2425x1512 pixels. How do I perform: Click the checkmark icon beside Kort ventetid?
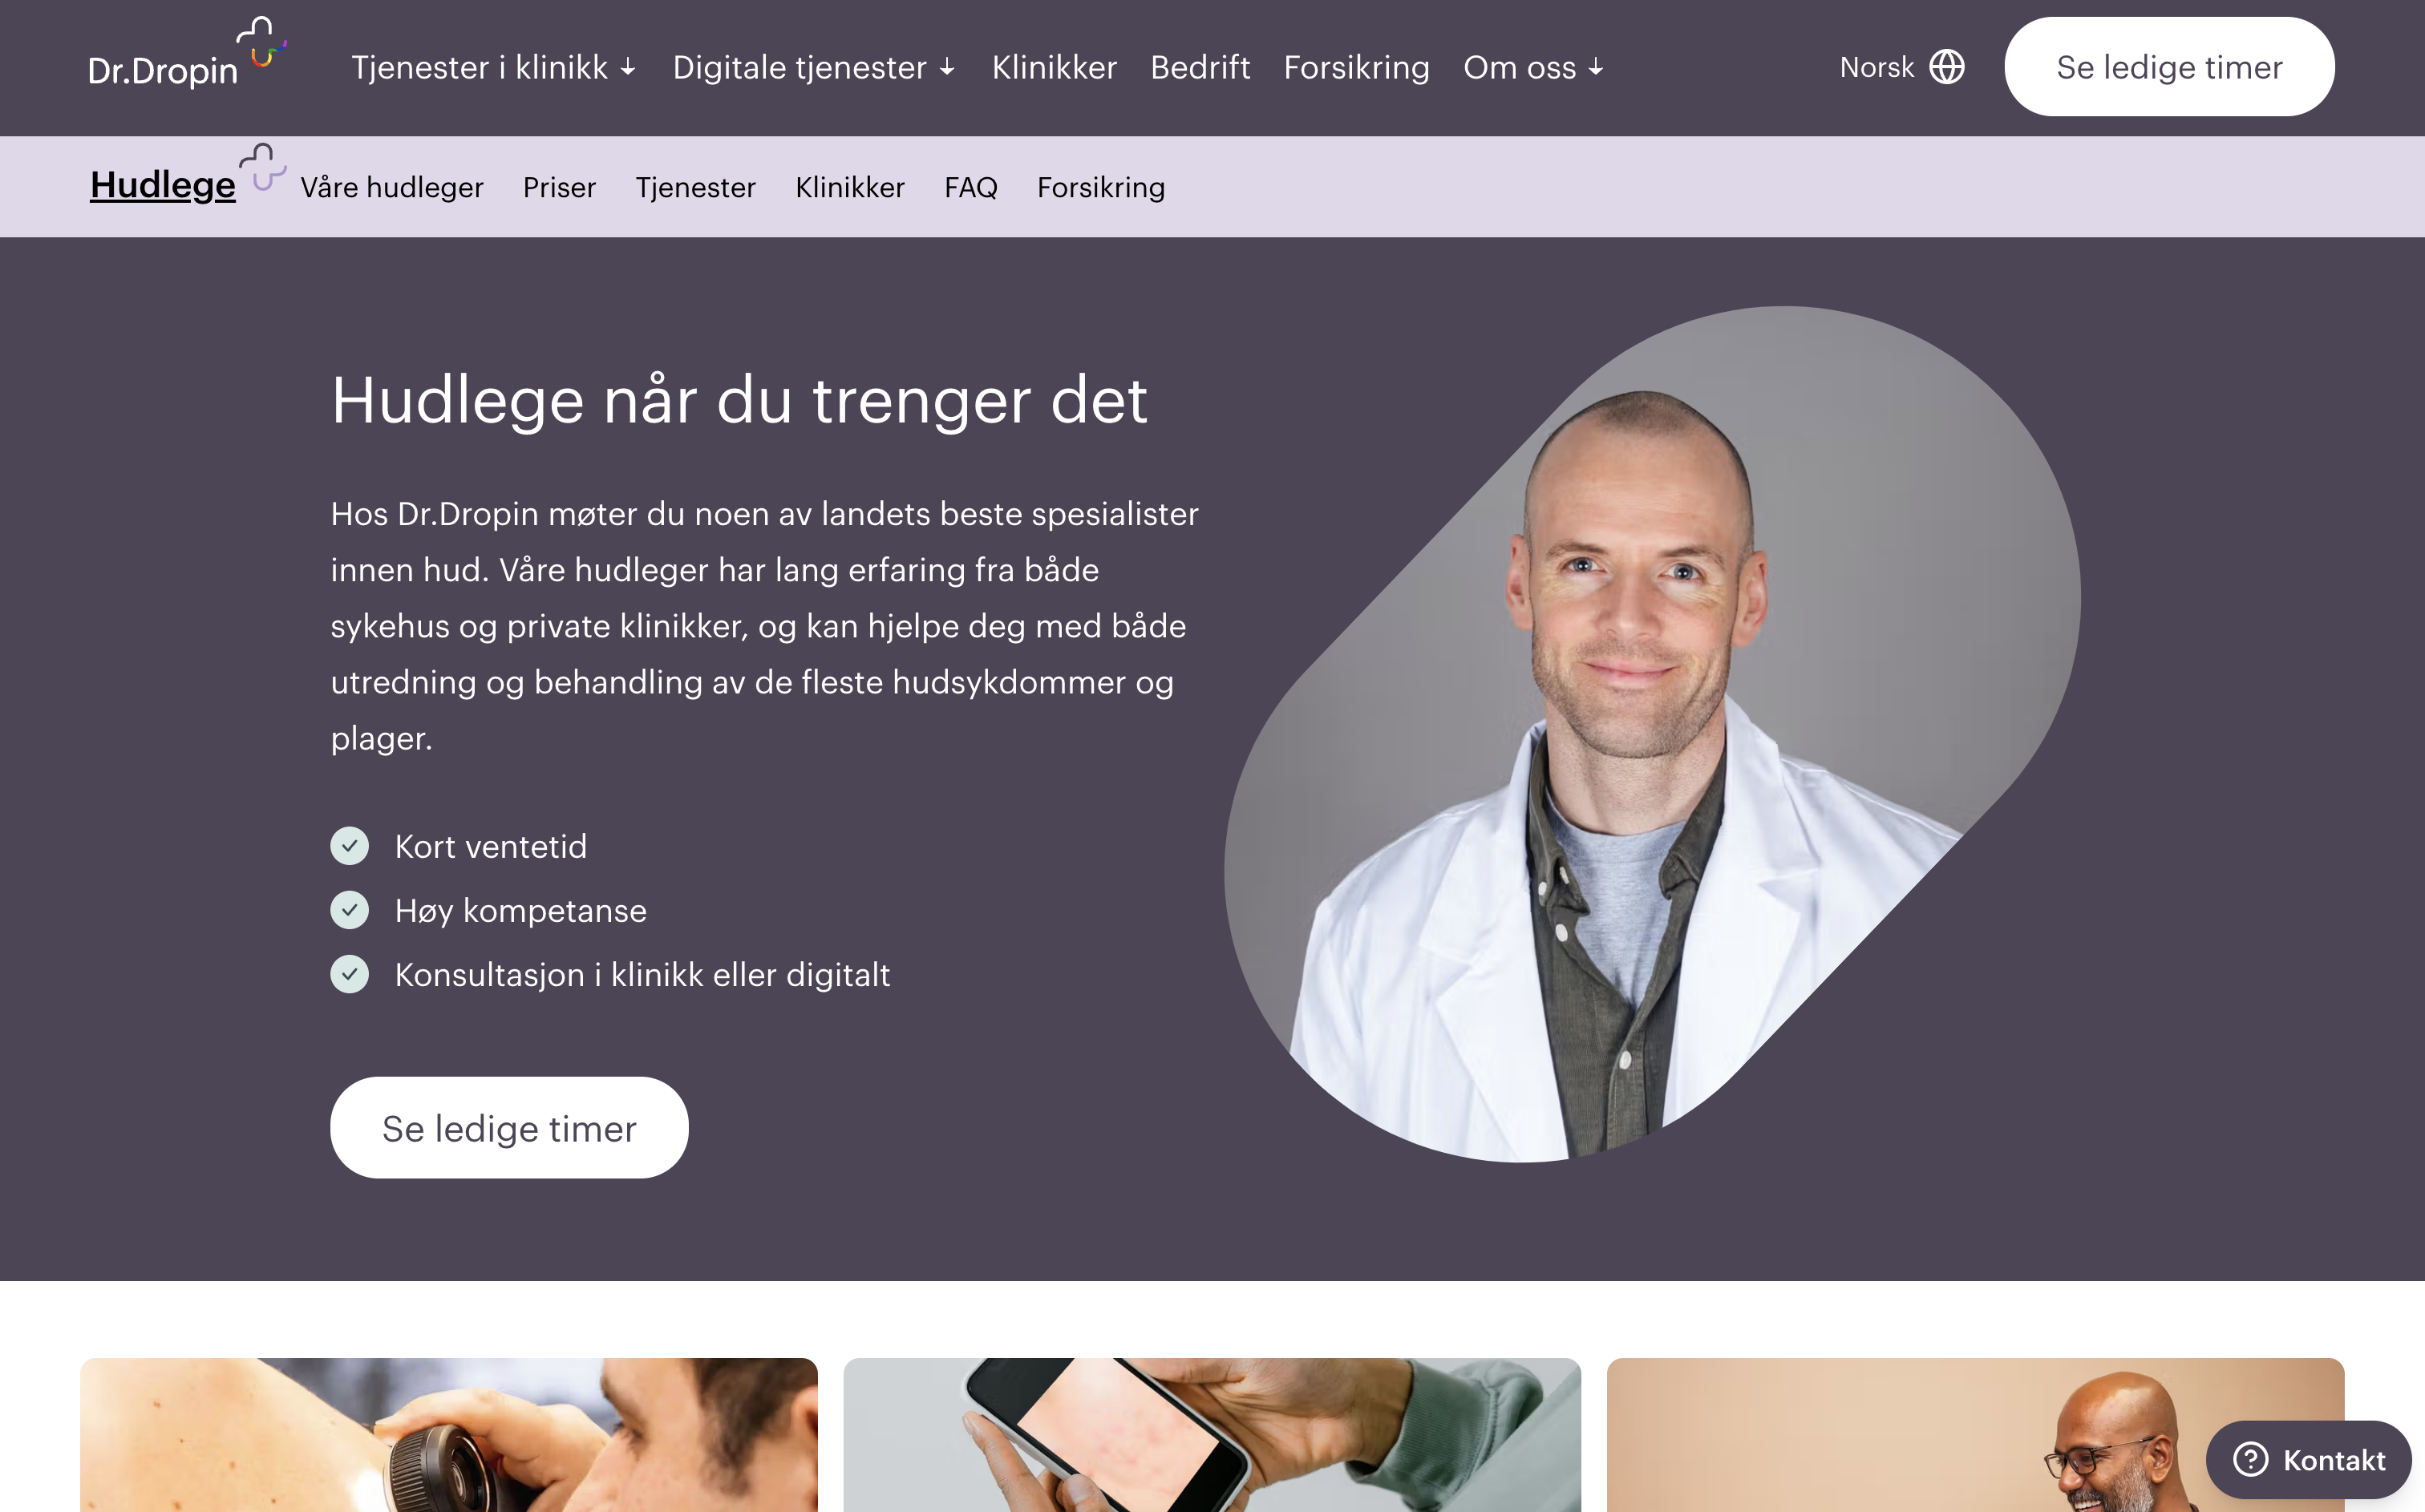point(349,846)
